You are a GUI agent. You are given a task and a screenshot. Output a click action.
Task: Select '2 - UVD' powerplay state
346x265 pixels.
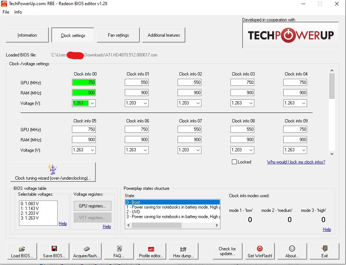point(172,211)
